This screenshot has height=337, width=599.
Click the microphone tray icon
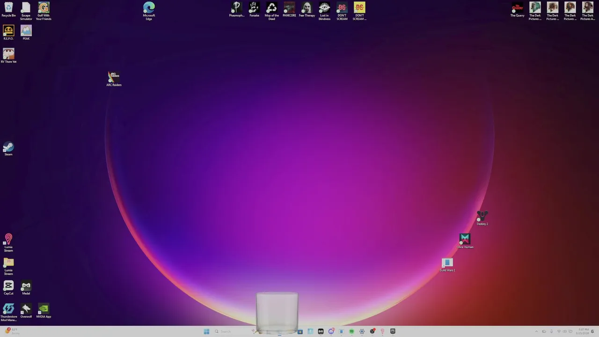pos(551,331)
